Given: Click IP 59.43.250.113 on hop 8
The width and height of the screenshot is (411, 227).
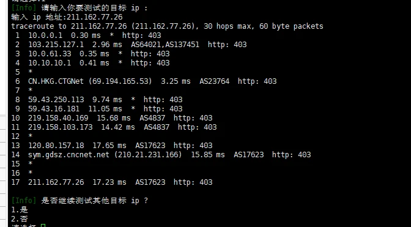Looking at the screenshot, I should pos(56,100).
